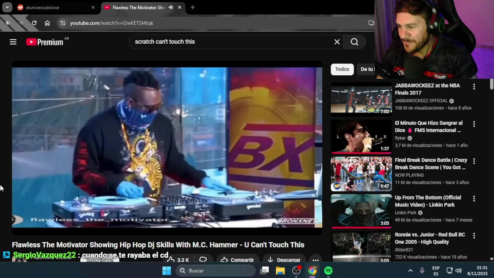Open File Explorer from the taskbar

(x=280, y=271)
